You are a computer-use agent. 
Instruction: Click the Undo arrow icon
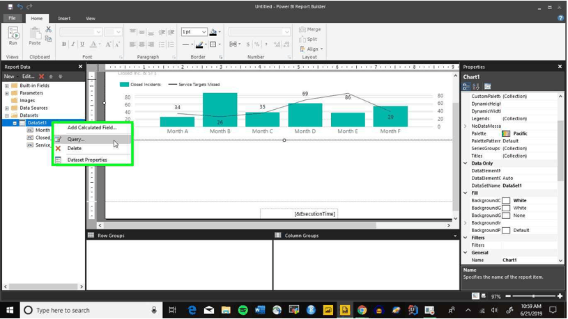[x=20, y=6]
